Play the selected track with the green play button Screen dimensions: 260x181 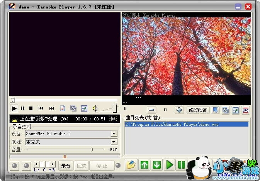tap(169, 165)
